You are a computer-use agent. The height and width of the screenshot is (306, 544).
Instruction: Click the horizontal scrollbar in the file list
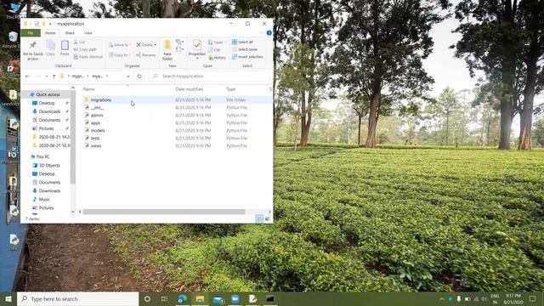164,212
